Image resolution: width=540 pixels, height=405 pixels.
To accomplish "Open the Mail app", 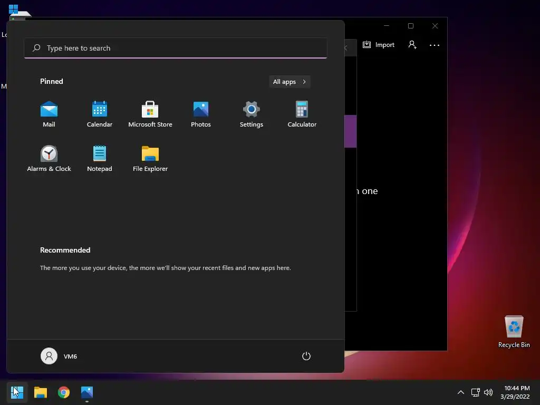I will 49,114.
